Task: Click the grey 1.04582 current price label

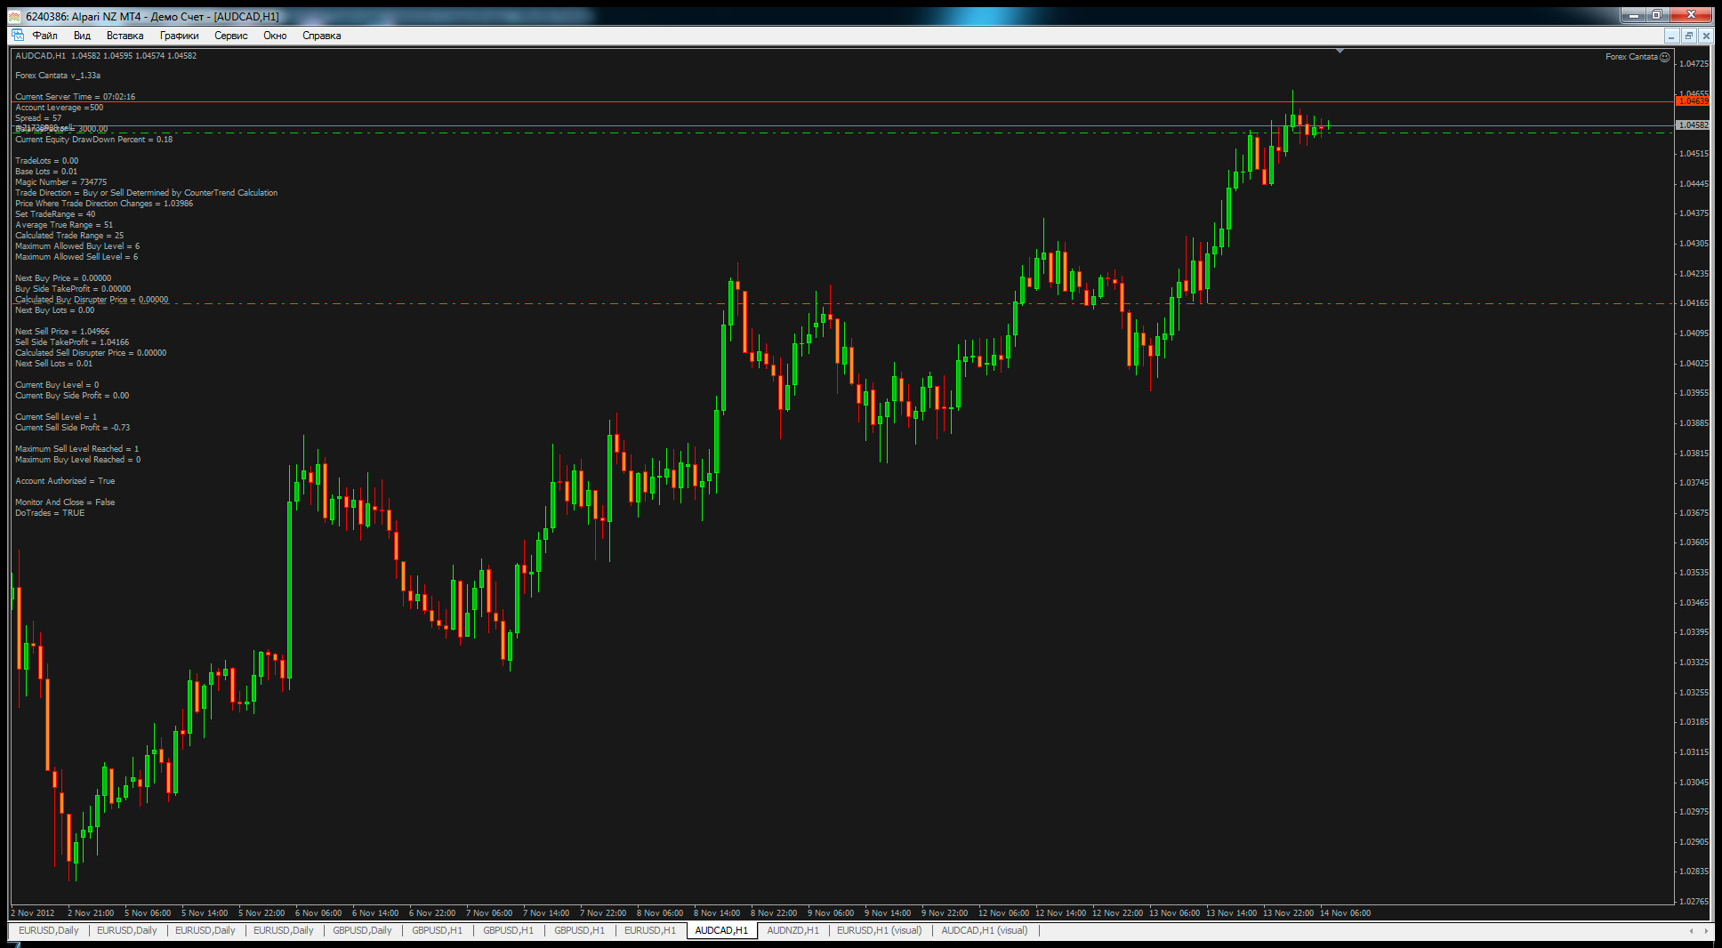Action: tap(1694, 125)
